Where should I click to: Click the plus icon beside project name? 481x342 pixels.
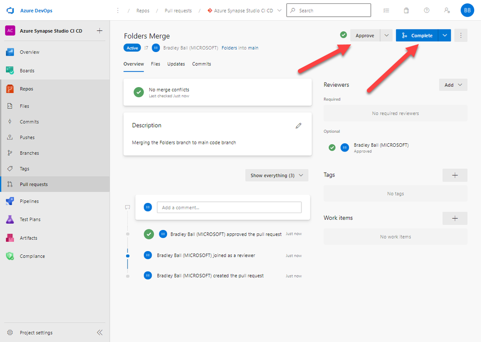coord(99,31)
